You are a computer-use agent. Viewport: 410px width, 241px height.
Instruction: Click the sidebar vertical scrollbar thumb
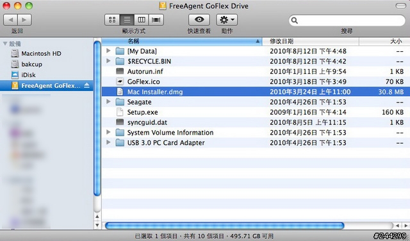(x=97, y=119)
